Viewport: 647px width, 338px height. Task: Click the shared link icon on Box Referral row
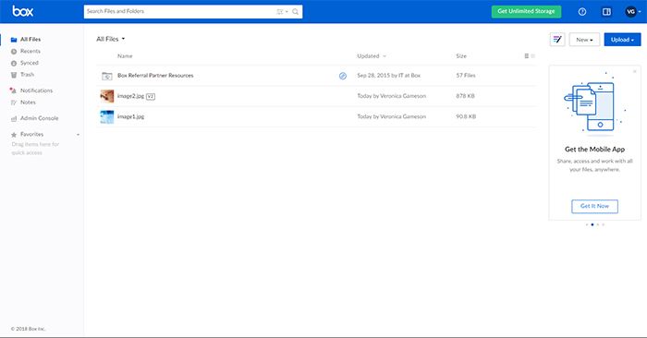[343, 76]
